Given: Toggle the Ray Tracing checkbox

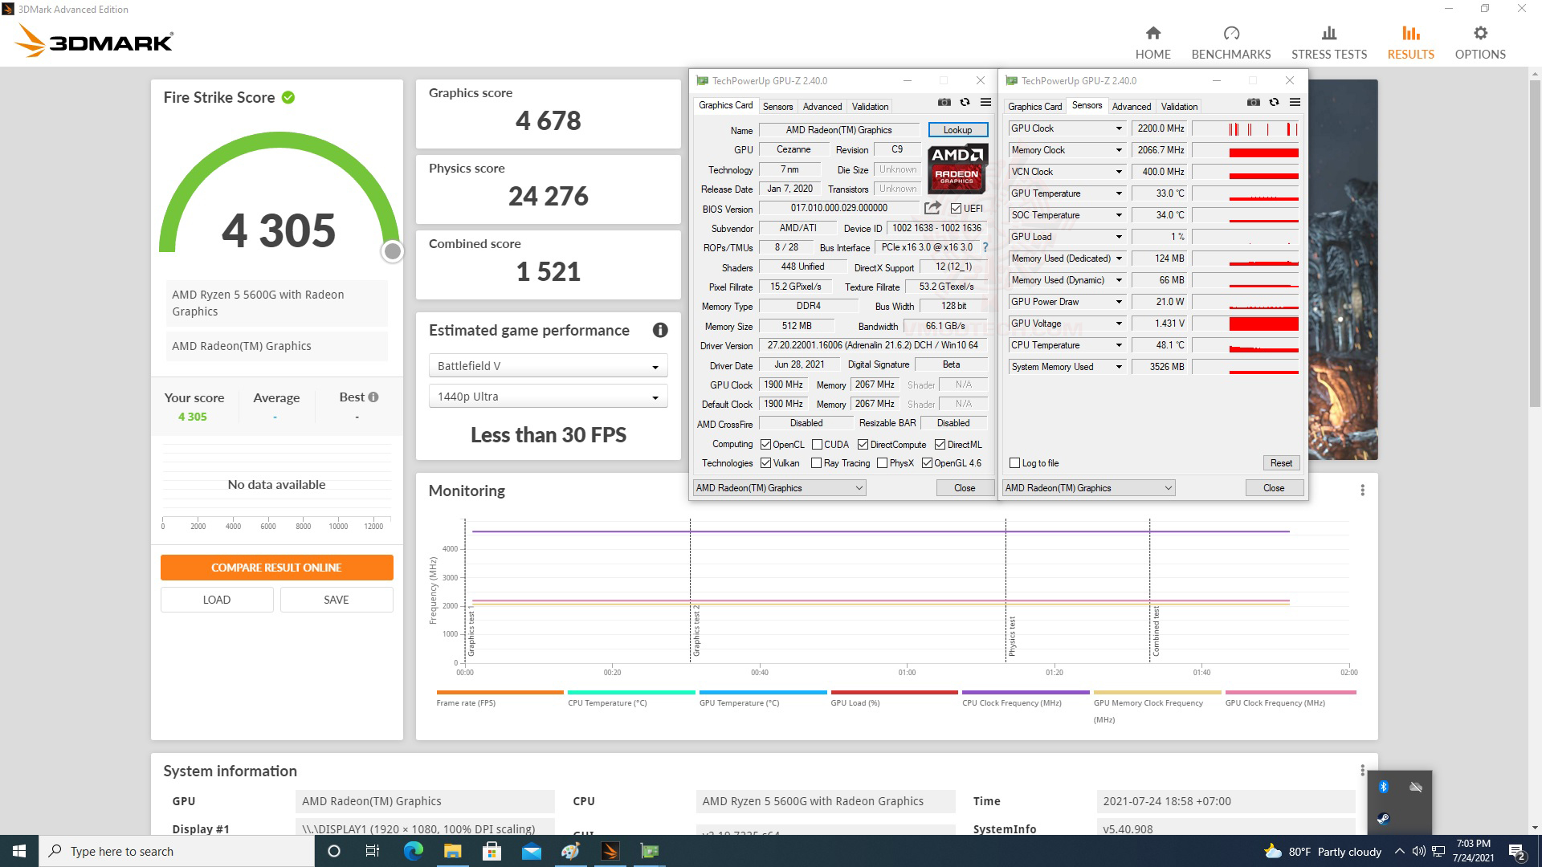Looking at the screenshot, I should pyautogui.click(x=817, y=463).
